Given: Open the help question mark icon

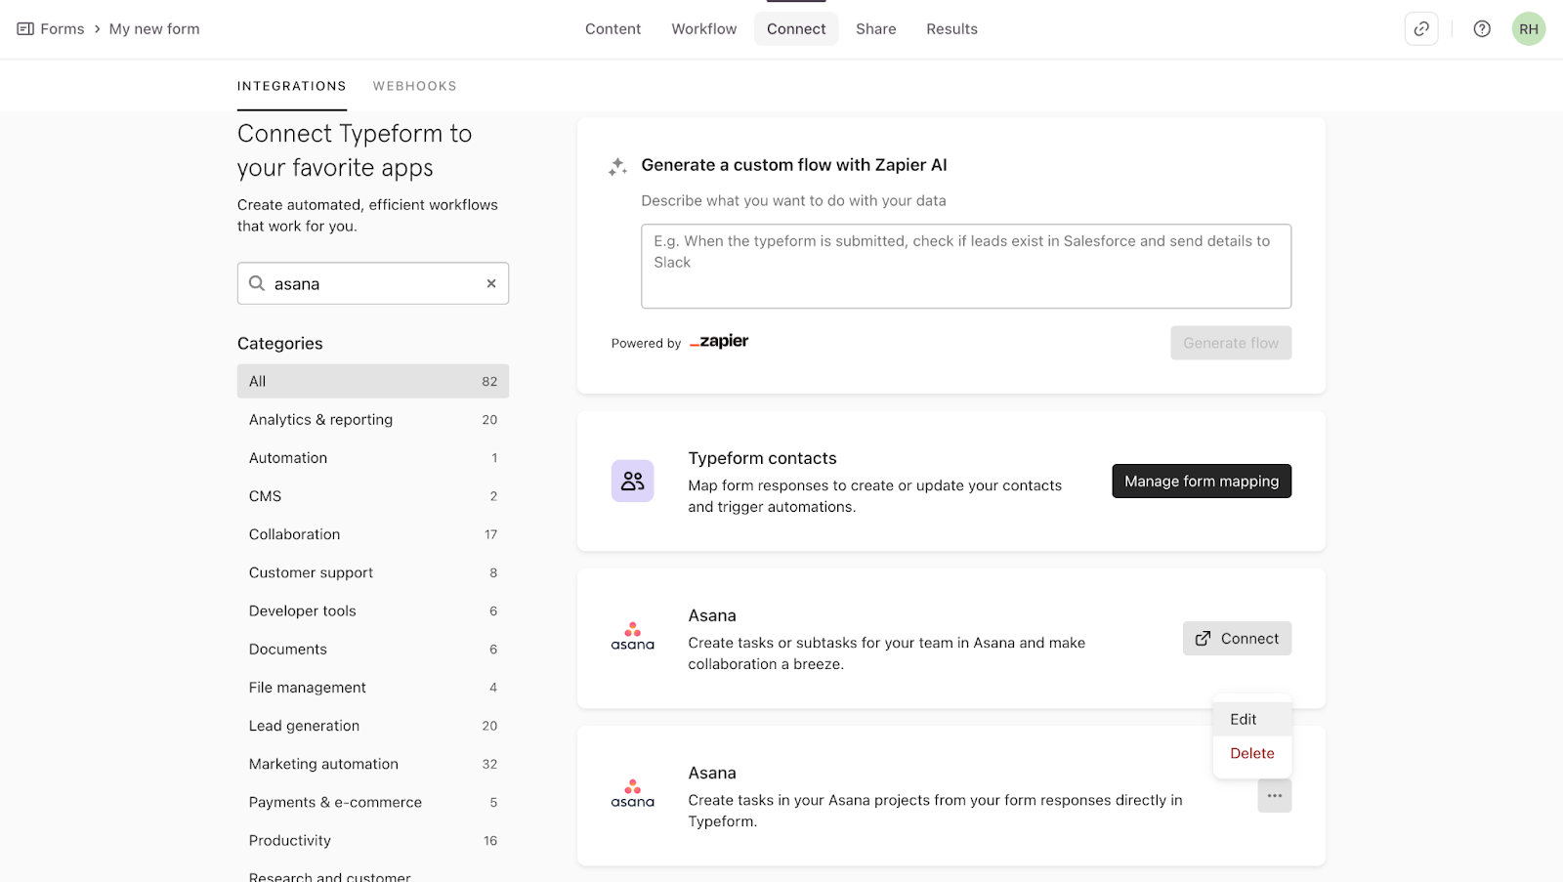Looking at the screenshot, I should click(x=1482, y=29).
